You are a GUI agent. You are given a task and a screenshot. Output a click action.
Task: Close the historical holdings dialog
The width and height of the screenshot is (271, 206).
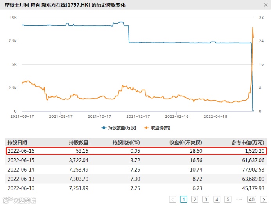(266, 5)
